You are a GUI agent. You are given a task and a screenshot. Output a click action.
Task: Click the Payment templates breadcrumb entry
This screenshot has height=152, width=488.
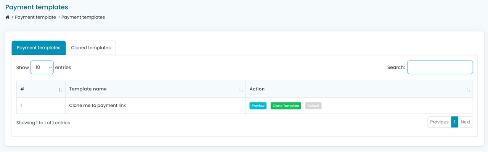83,17
